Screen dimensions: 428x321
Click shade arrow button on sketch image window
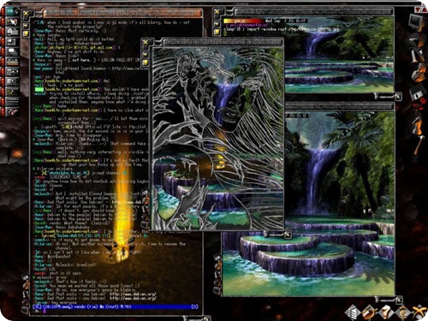(146, 53)
